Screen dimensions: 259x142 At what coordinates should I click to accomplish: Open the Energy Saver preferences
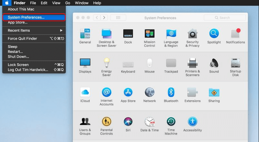click(x=107, y=63)
